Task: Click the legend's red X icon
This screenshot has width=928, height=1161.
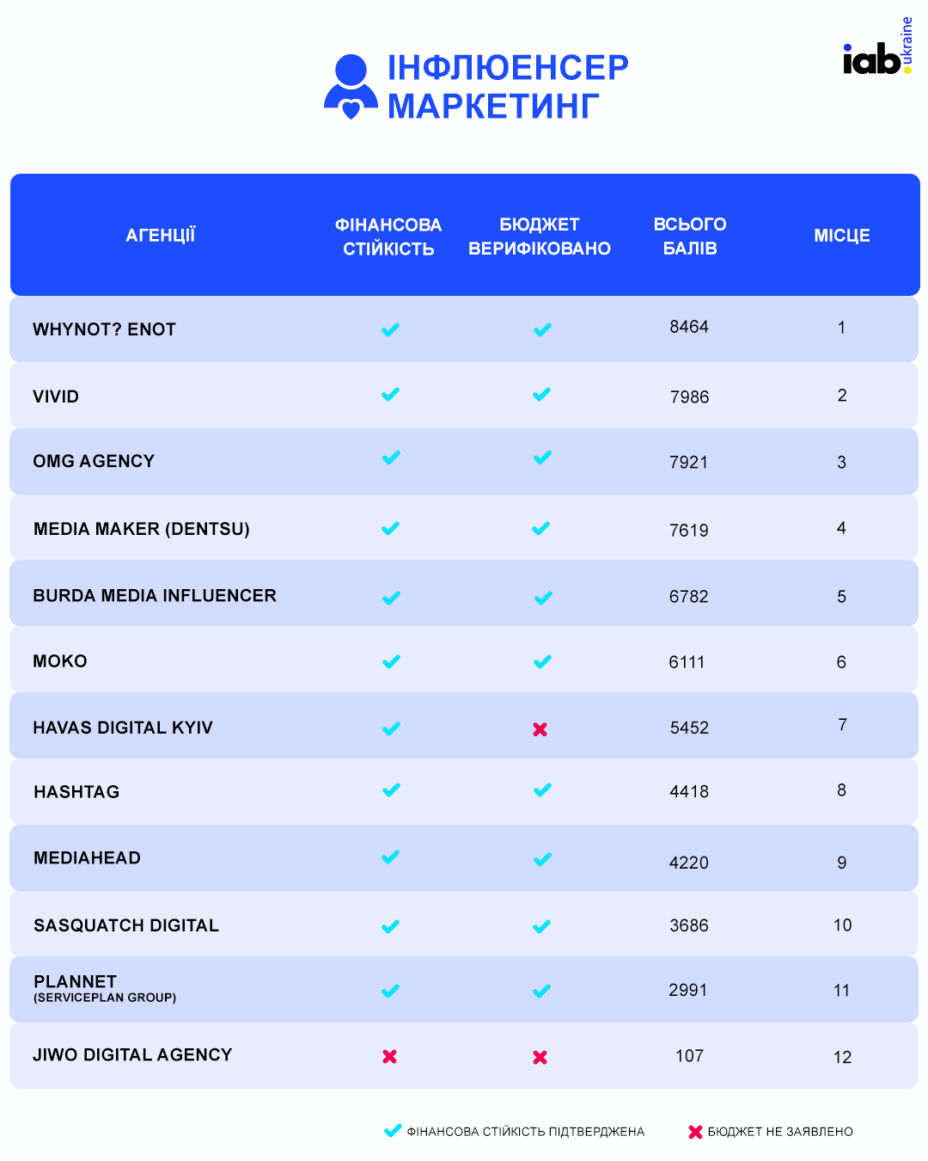Action: [x=695, y=1132]
